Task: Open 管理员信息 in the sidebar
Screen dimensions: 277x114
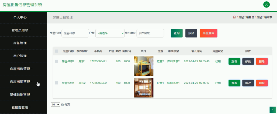Action: click(x=20, y=30)
